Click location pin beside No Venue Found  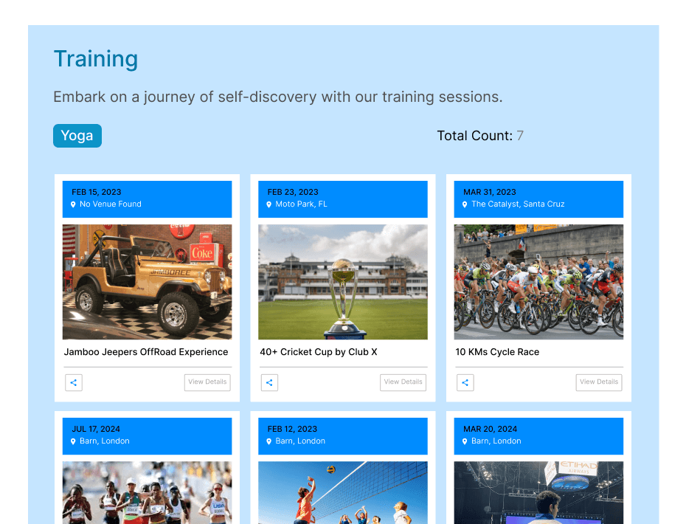(73, 204)
